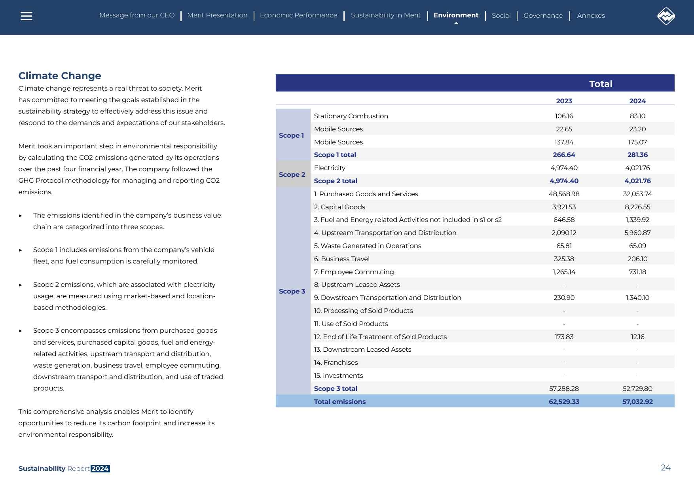This screenshot has width=694, height=491.
Task: Open Economic Performance section
Action: click(298, 15)
